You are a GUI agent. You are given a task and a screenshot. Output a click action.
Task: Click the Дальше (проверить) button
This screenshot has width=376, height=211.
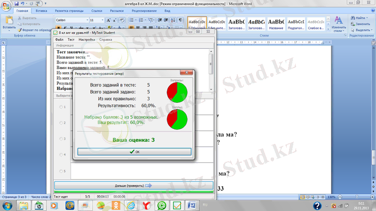(133, 186)
